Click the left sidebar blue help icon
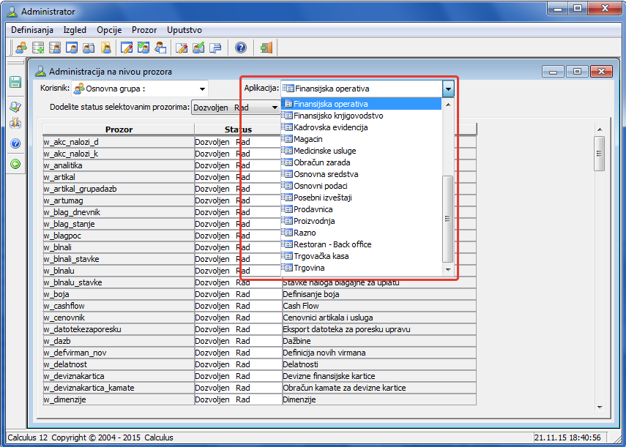This screenshot has height=447, width=626. click(15, 143)
